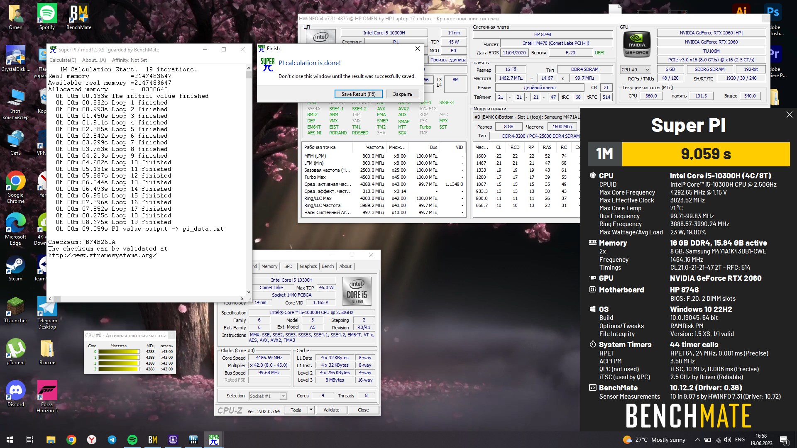Screen dimensions: 797x448
Task: Open Telegram Desktop shortcut
Action: [x=47, y=313]
